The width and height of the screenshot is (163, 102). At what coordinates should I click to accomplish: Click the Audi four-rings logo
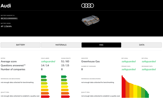[87, 5]
